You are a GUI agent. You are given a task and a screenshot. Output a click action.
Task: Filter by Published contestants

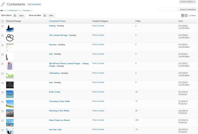click(13, 11)
